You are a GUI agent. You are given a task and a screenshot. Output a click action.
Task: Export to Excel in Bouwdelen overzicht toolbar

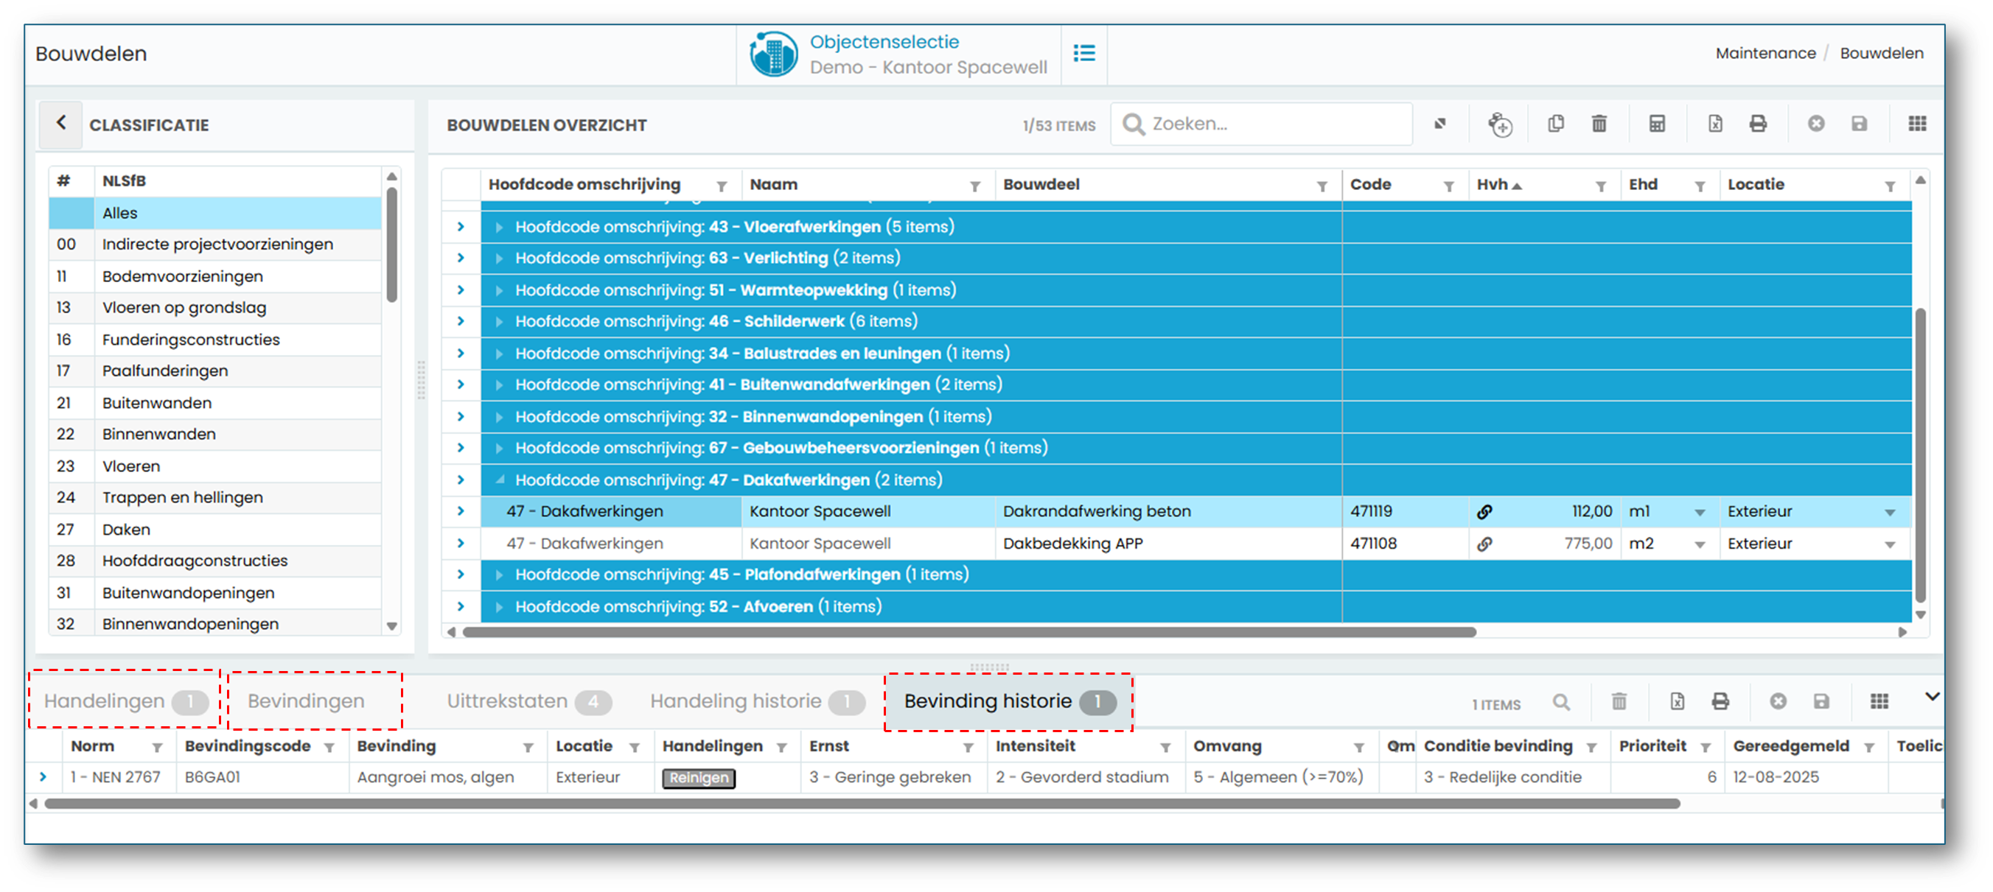[x=1714, y=124]
